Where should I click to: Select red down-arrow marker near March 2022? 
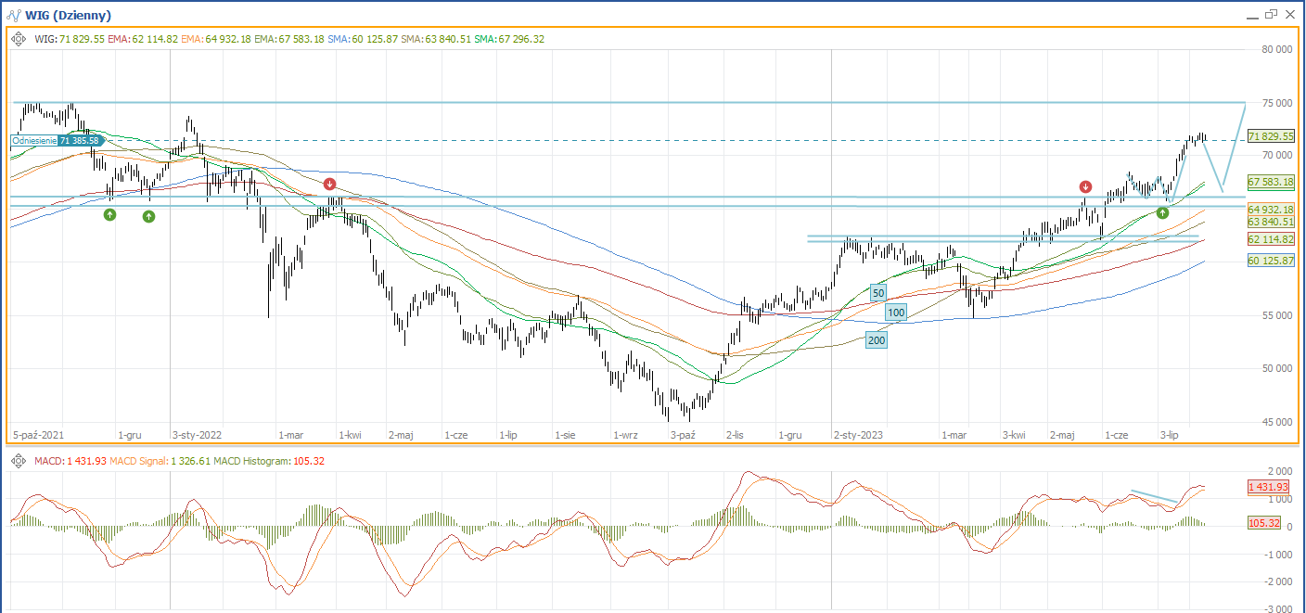point(329,185)
